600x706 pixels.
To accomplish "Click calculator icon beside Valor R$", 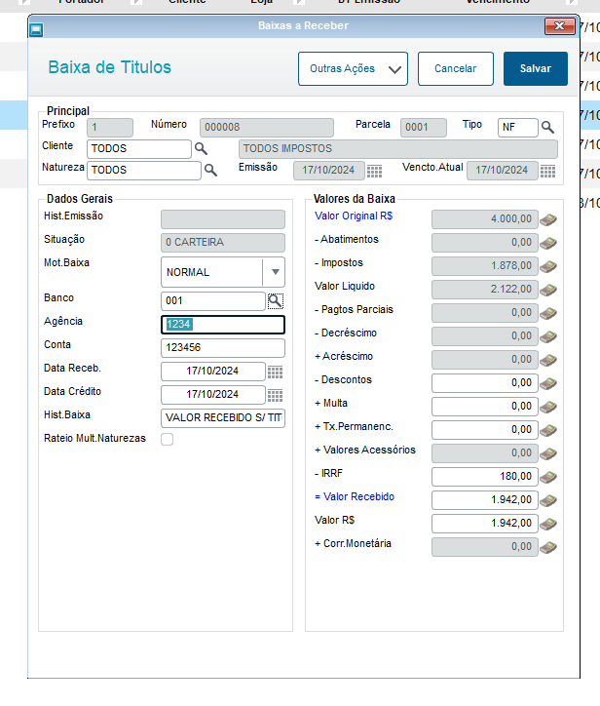I will click(x=548, y=524).
